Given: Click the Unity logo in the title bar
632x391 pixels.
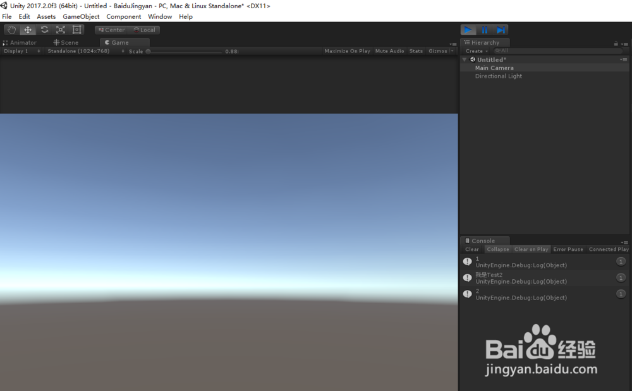Looking at the screenshot, I should [4, 6].
